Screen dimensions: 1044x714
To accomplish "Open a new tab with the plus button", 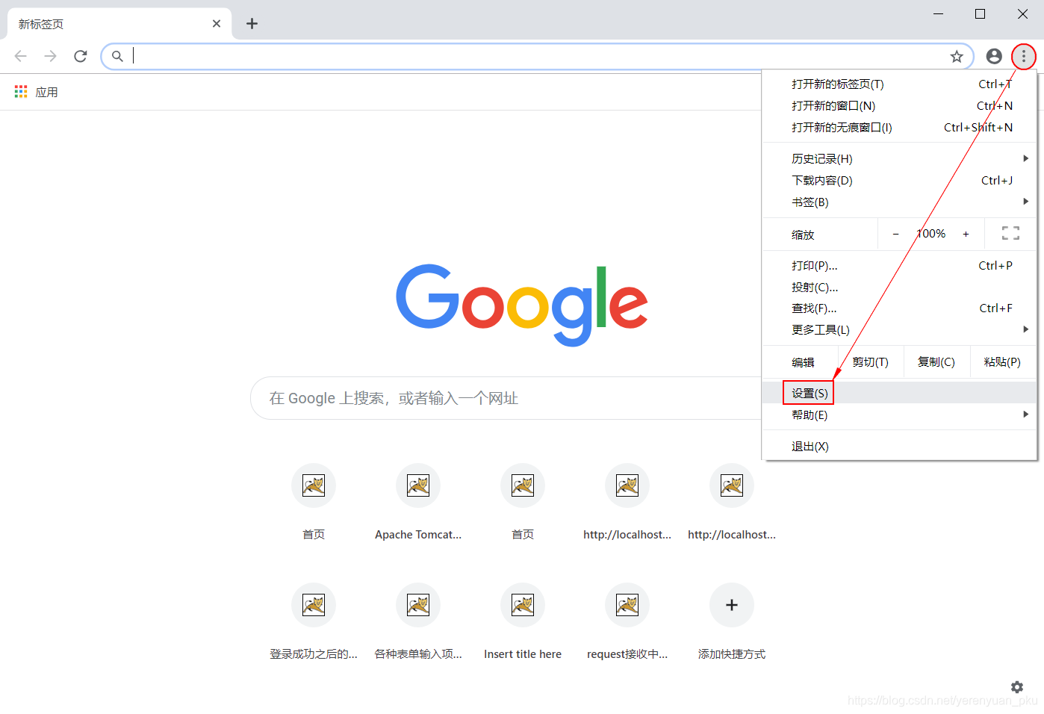I will [252, 24].
